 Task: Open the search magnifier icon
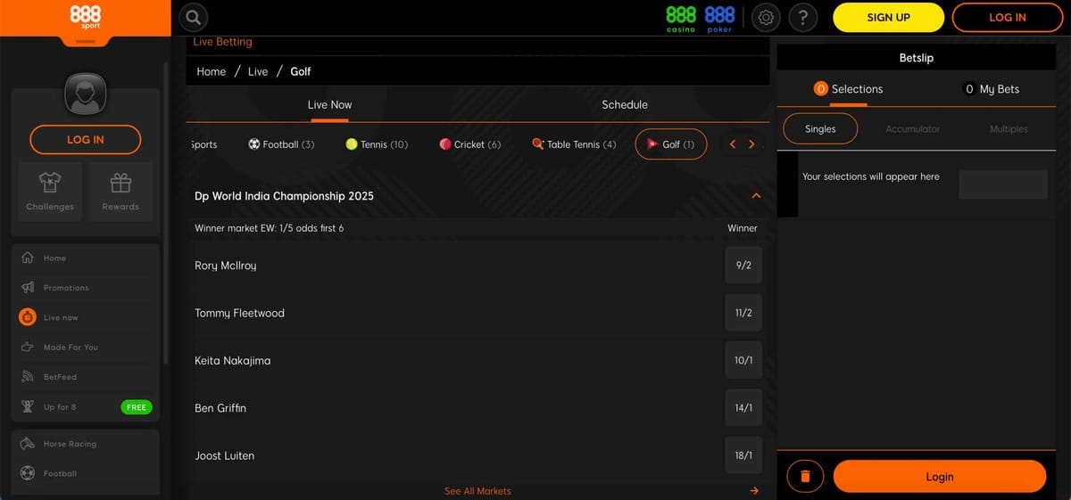click(x=194, y=17)
